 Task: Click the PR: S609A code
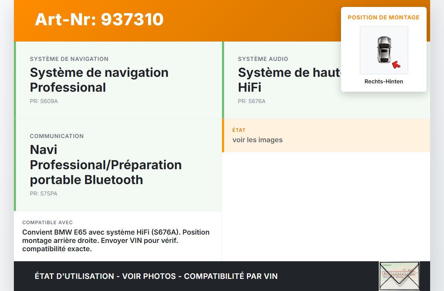click(x=44, y=101)
